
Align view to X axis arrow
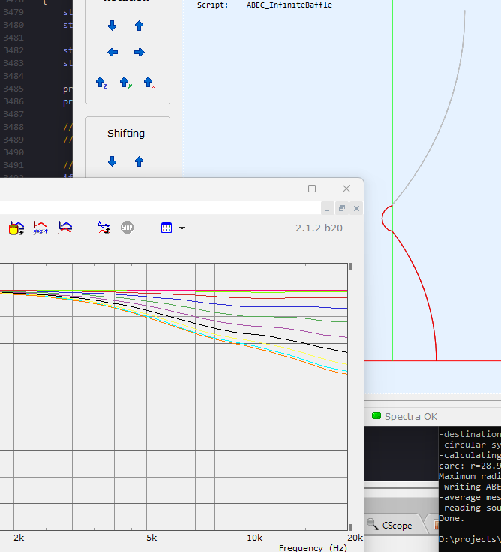149,83
